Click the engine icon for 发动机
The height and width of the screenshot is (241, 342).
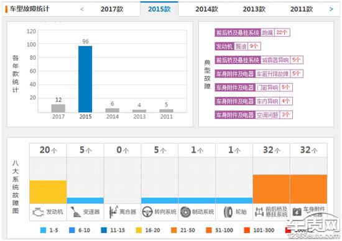click(x=38, y=212)
